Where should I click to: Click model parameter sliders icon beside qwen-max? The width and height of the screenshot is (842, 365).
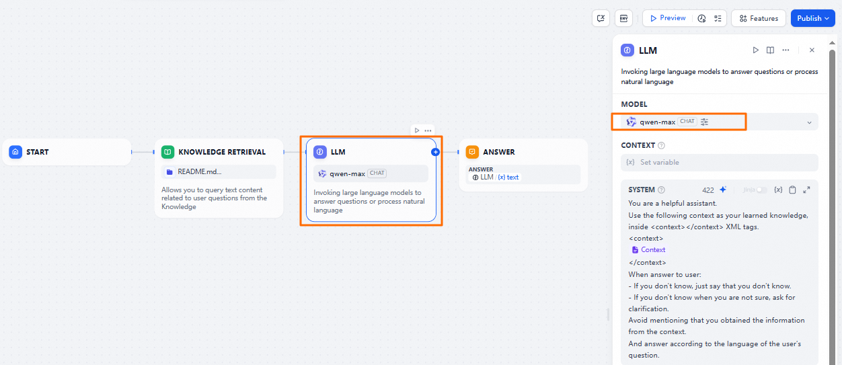[705, 122]
